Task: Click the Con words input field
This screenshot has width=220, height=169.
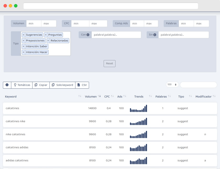Action: tap(116, 35)
